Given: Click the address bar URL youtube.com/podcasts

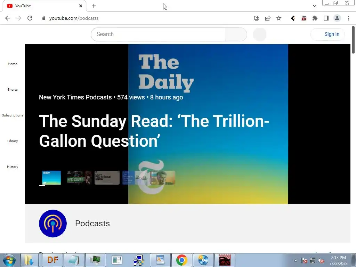Looking at the screenshot, I should coord(74,18).
